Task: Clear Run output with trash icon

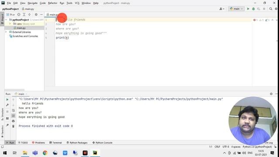Action: tap(13, 126)
